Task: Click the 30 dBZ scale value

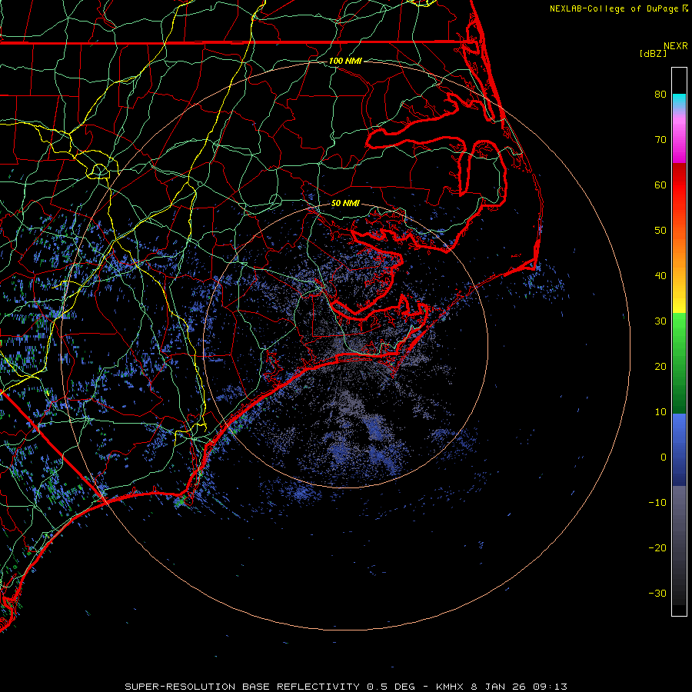Action: pos(660,321)
